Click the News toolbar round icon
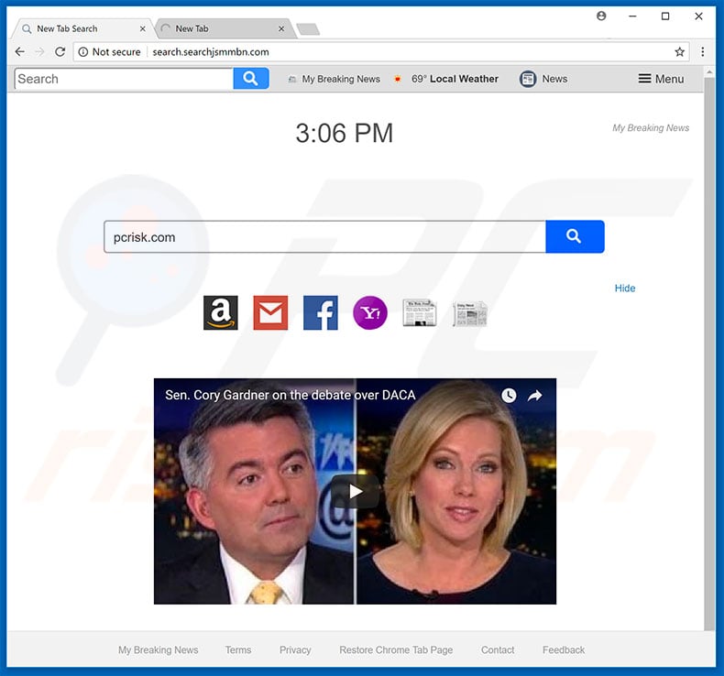The width and height of the screenshot is (724, 676). [x=528, y=79]
